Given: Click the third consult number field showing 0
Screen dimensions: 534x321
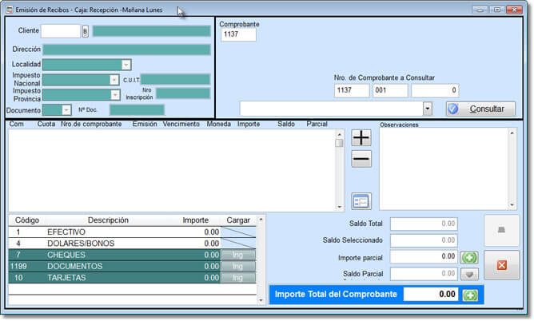Looking at the screenshot, I should tap(435, 91).
